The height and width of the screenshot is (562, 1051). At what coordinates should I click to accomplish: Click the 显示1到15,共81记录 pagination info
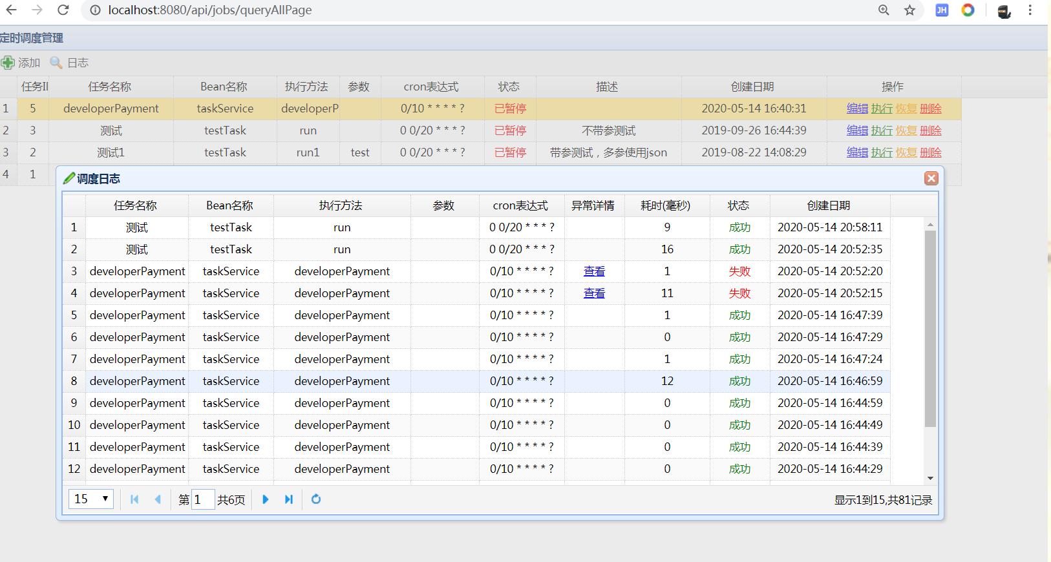click(x=883, y=500)
